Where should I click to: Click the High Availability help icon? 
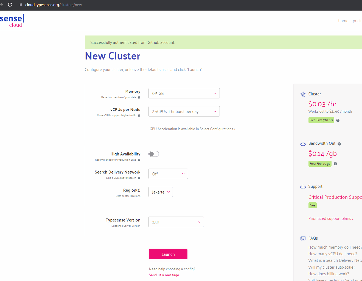[x=139, y=160]
